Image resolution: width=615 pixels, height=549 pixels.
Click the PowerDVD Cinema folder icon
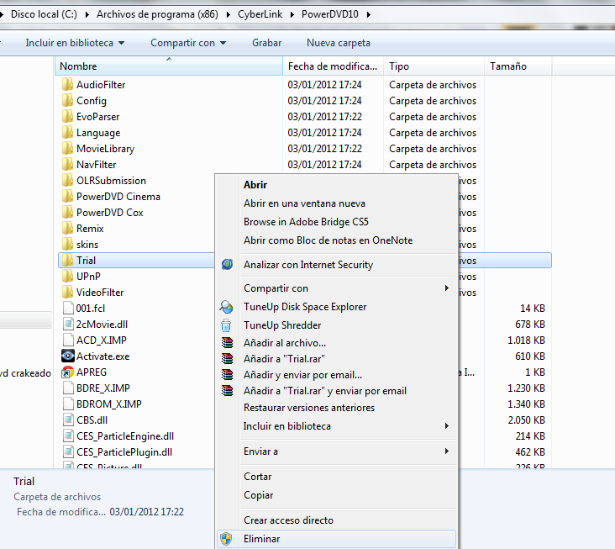(67, 196)
